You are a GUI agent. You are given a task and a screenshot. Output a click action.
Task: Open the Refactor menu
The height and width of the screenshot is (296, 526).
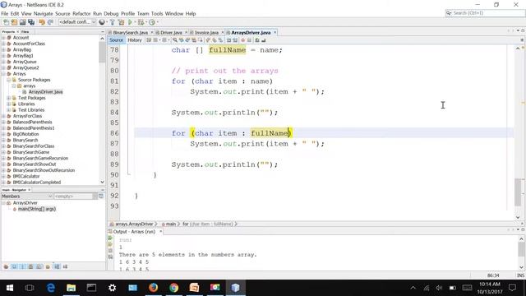[81, 13]
